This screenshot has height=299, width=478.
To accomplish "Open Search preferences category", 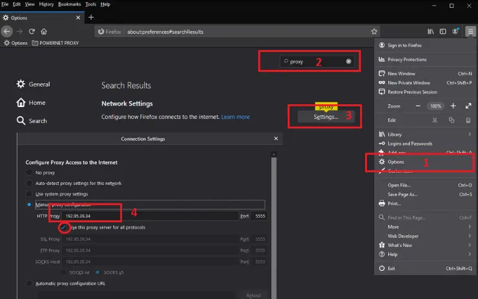I will tap(32, 121).
